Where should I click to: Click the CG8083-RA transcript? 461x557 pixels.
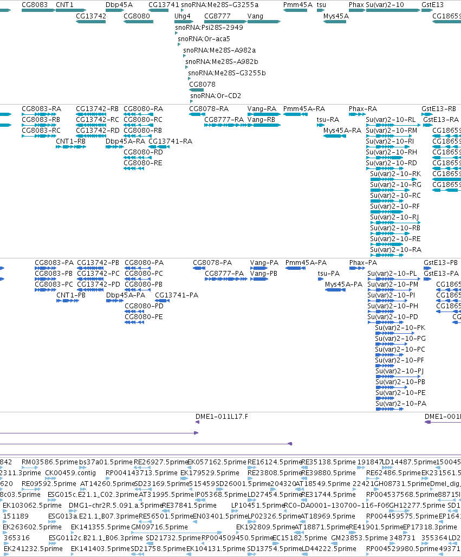(x=38, y=114)
